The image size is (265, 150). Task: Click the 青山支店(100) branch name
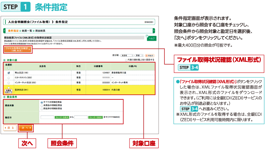click(22, 73)
